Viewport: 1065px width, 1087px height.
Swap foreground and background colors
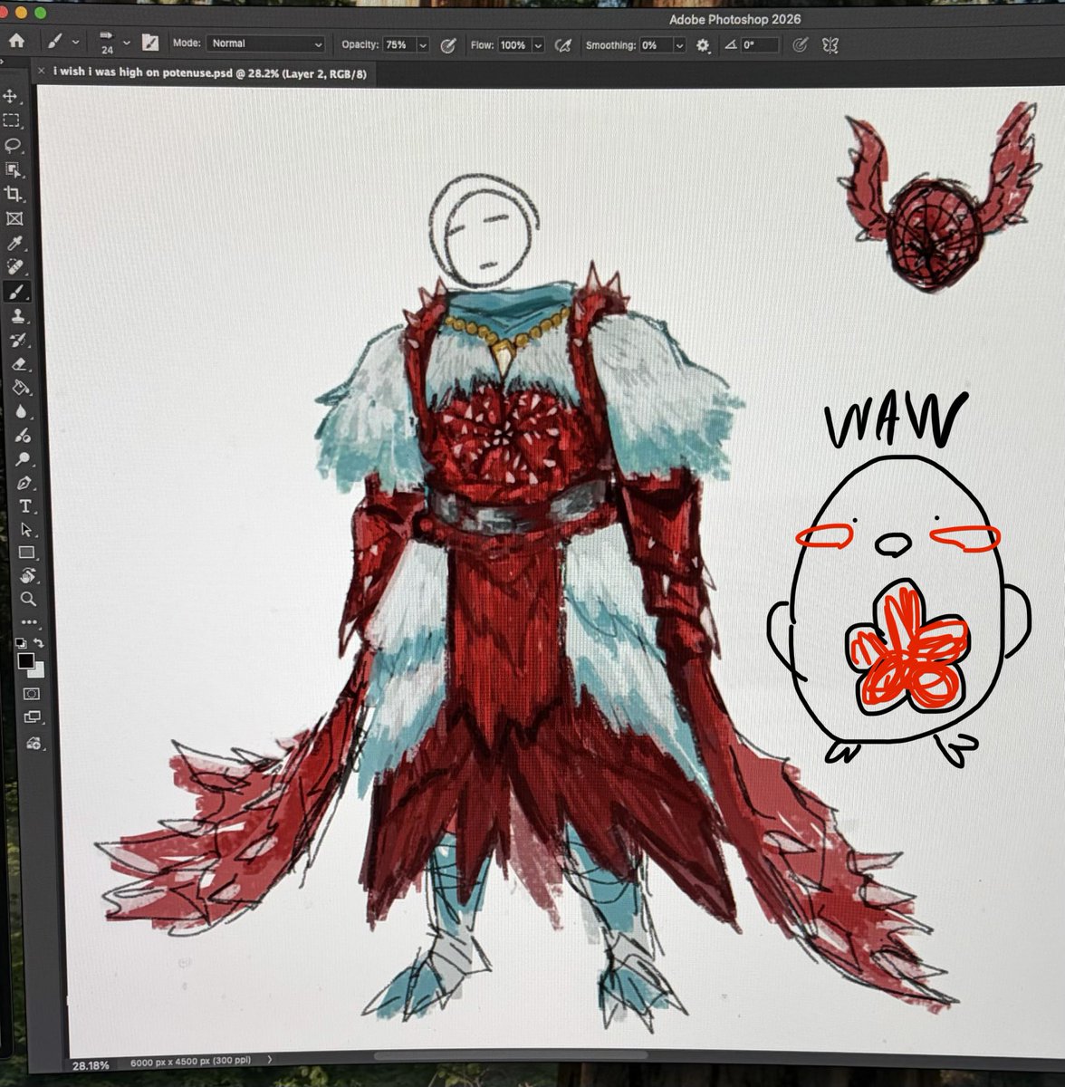click(40, 642)
